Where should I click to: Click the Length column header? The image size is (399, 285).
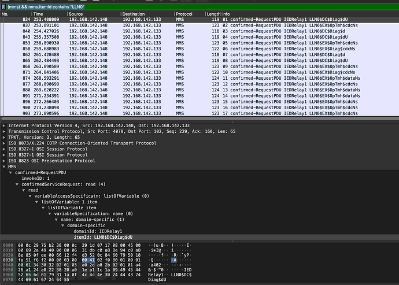pyautogui.click(x=213, y=13)
